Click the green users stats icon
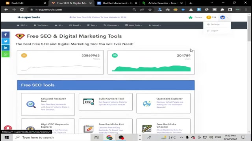This screenshot has height=141, width=252. (x=115, y=56)
